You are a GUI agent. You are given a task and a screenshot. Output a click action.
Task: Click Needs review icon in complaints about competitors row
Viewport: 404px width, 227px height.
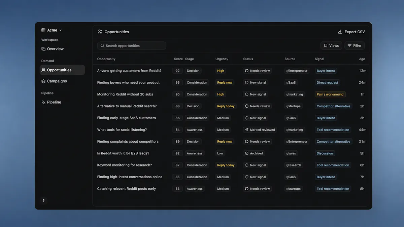pos(247,142)
